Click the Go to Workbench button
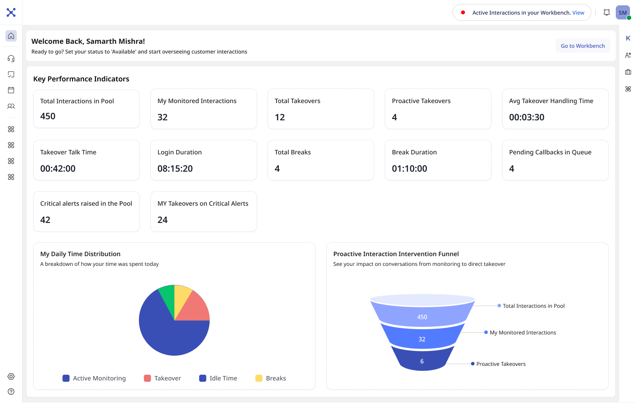Image resolution: width=637 pixels, height=403 pixels. tap(583, 46)
